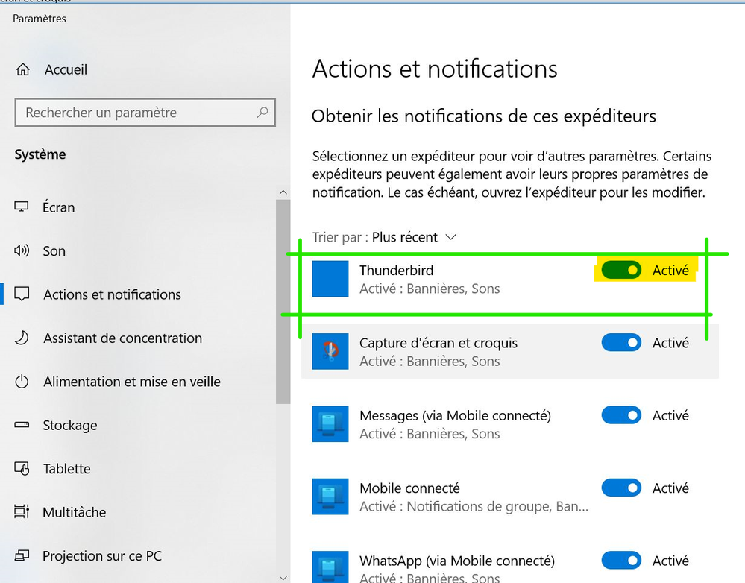Open WhatsApp (via Mobile connecté) notification settings
The width and height of the screenshot is (745, 583).
point(456,561)
